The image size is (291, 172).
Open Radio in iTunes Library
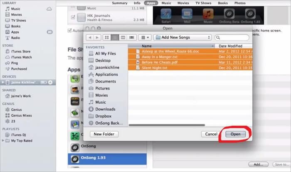pos(15,38)
